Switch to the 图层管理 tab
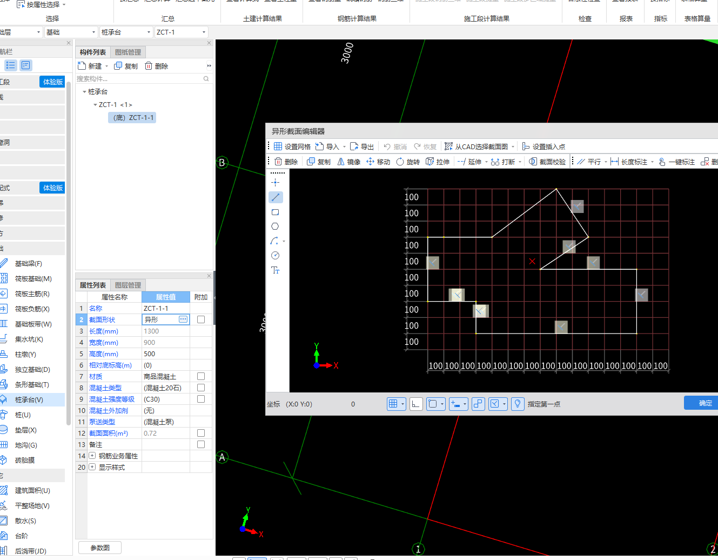Image resolution: width=718 pixels, height=560 pixels. click(128, 285)
